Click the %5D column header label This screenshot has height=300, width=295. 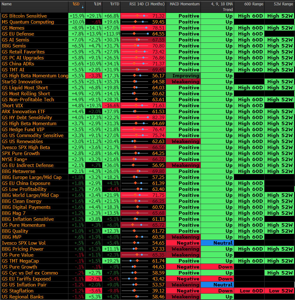76,4
